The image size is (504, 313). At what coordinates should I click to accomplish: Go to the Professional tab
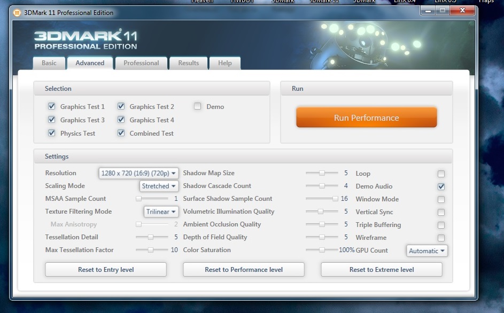pyautogui.click(x=141, y=63)
